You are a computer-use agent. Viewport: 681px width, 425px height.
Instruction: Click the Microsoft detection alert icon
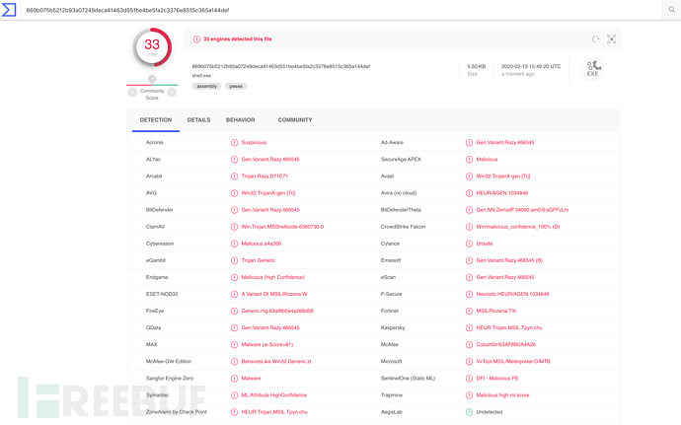469,361
